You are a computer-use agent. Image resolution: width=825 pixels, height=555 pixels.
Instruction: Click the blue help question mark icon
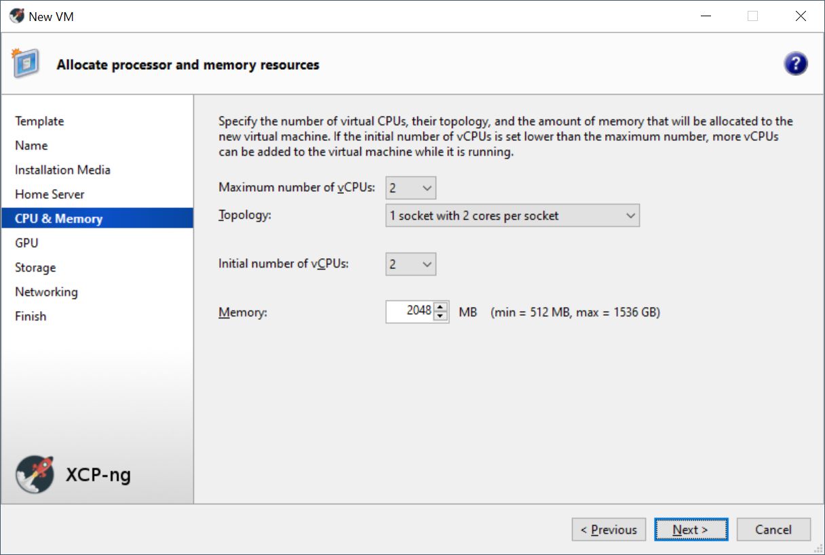click(795, 64)
